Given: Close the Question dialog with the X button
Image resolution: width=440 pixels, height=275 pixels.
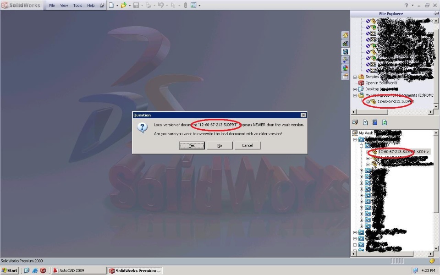Looking at the screenshot, I should (303, 115).
